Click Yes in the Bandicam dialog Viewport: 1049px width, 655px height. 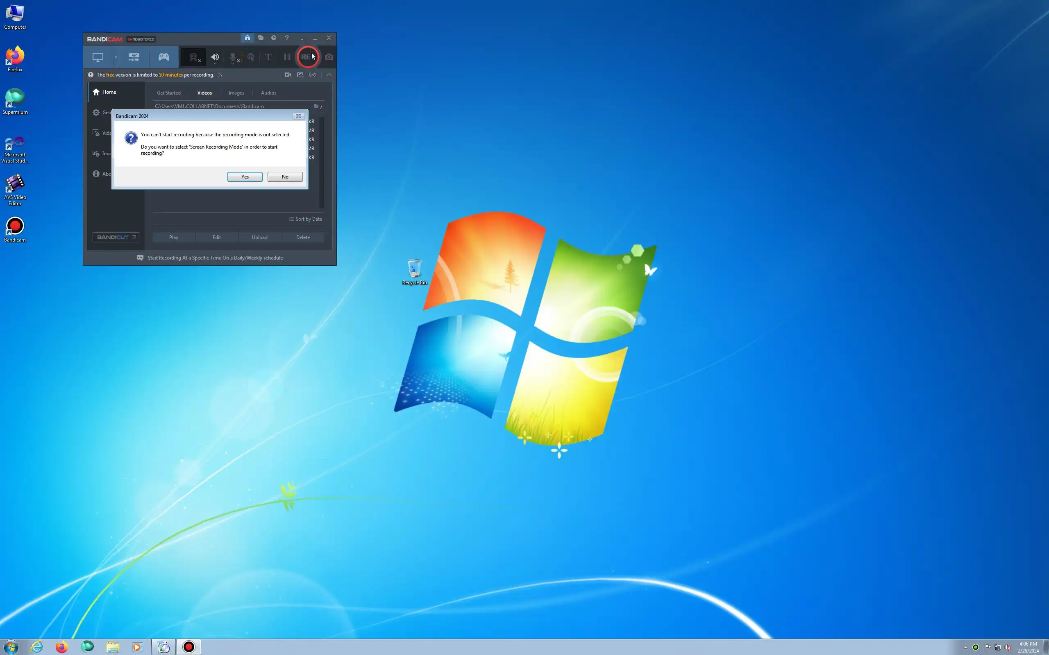pos(245,177)
